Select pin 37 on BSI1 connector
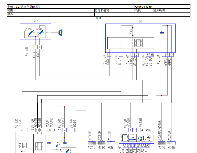197x153 pixels. (148, 55)
